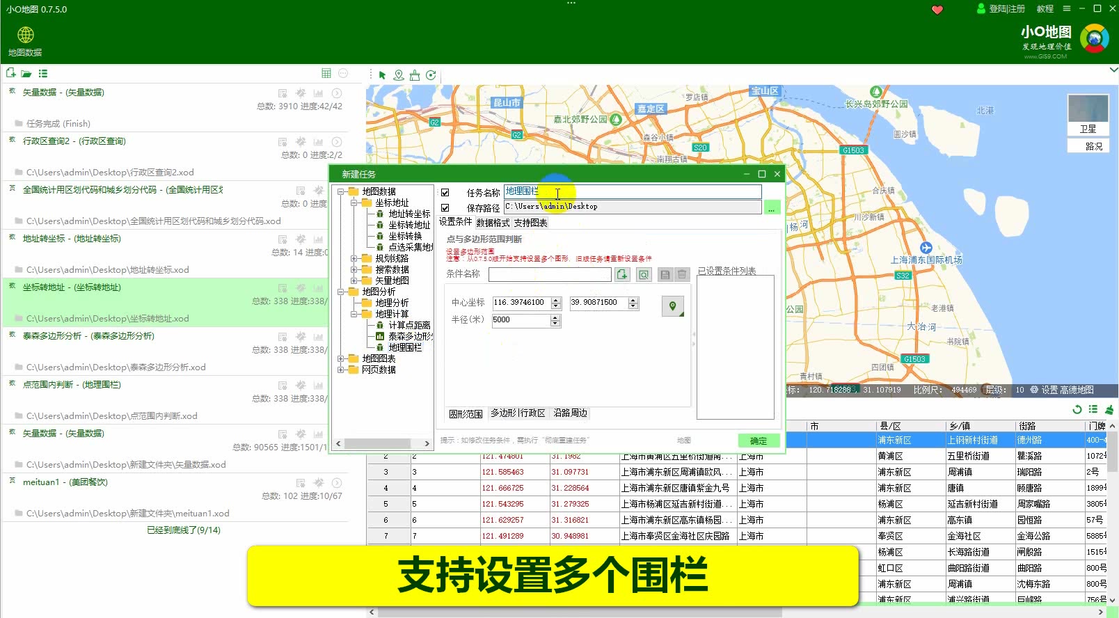Click the 设置 gear icon in map status bar
Viewport: 1119px width, 618px height.
[x=1034, y=390]
